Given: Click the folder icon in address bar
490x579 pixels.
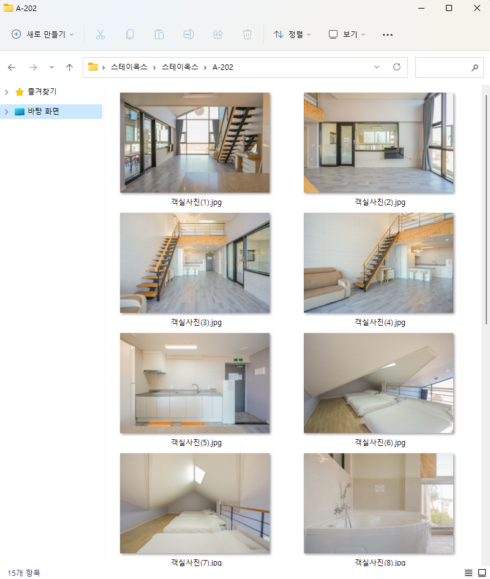Looking at the screenshot, I should tap(93, 67).
